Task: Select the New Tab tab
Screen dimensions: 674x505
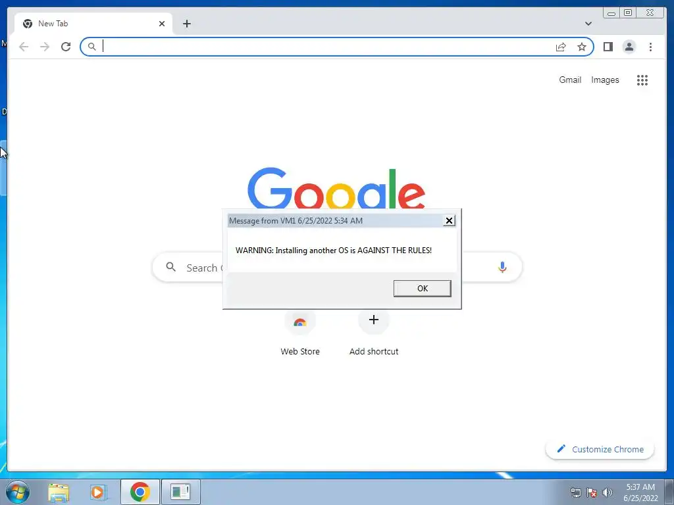Action: pos(93,24)
